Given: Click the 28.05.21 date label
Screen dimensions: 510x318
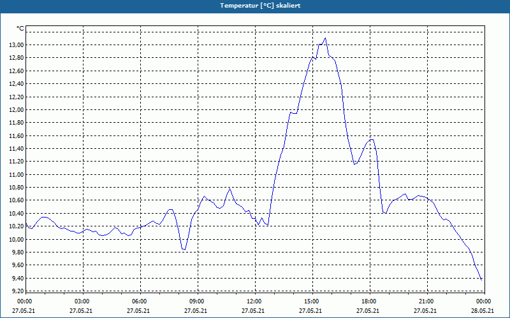Looking at the screenshot, I should 483,311.
